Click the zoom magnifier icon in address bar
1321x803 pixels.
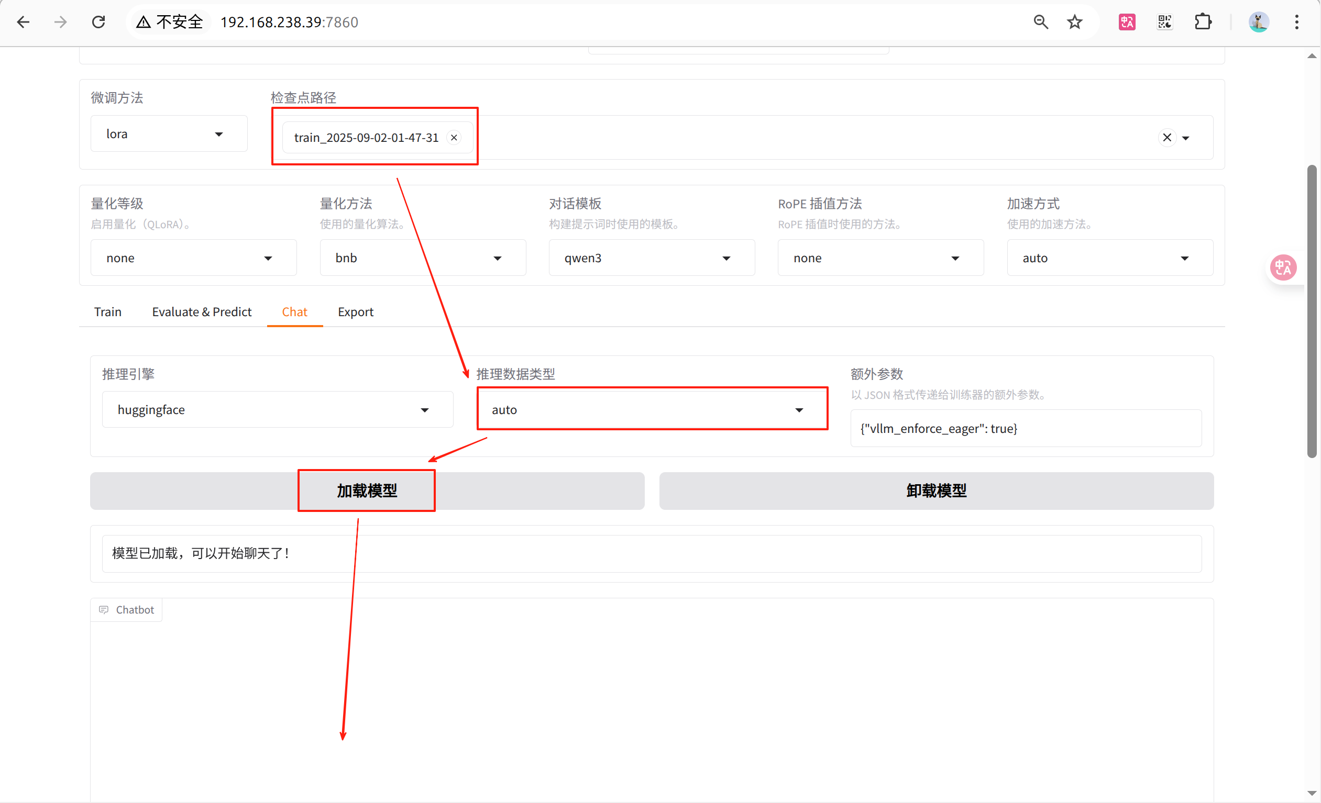[x=1041, y=22]
